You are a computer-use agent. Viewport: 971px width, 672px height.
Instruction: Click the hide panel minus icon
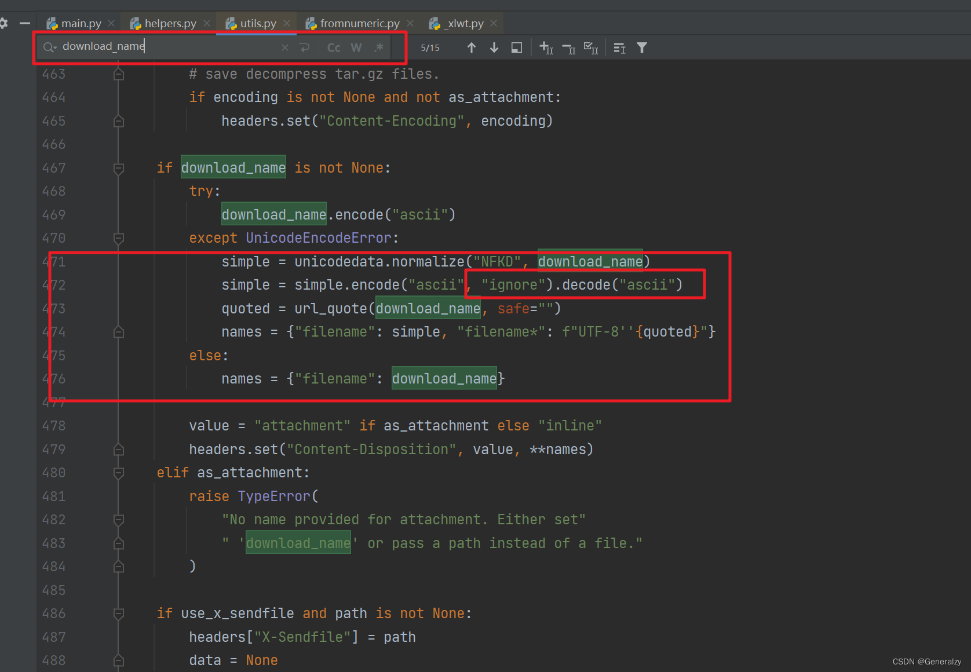[24, 23]
